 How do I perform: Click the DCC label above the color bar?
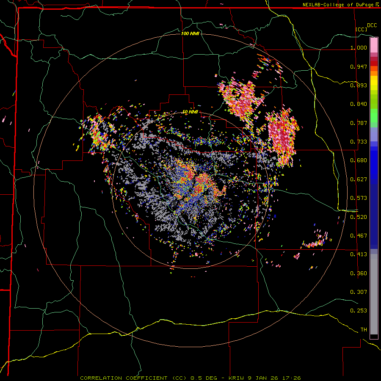pyautogui.click(x=372, y=25)
